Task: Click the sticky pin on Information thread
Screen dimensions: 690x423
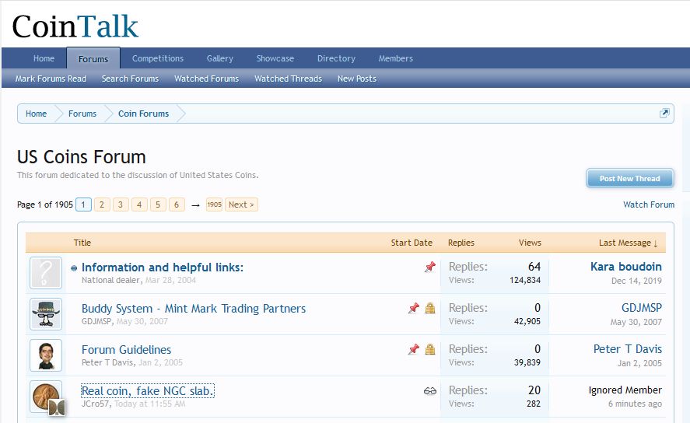Action: tap(429, 267)
